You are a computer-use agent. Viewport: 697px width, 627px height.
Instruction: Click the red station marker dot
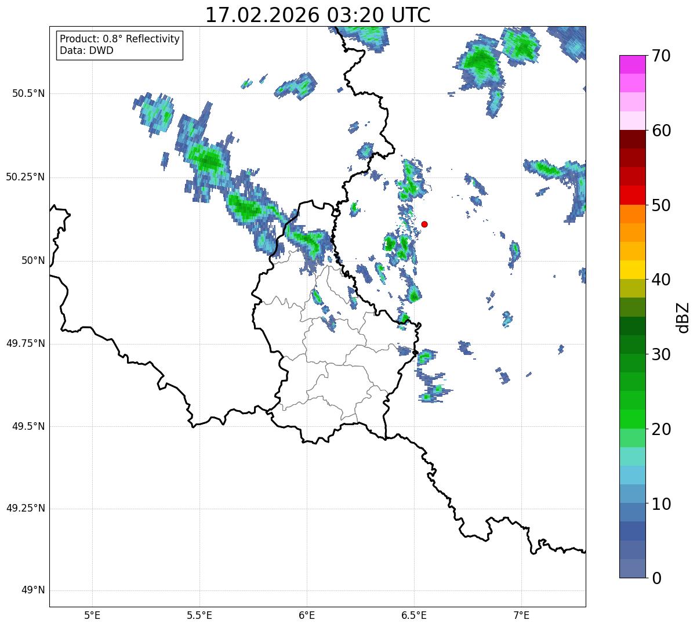[x=424, y=224]
